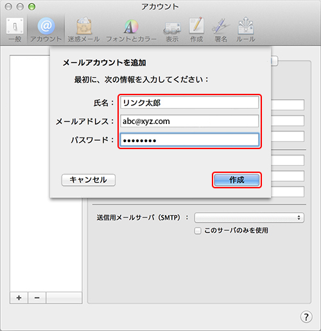Open help with the question mark button
This screenshot has width=321, height=331.
(x=306, y=317)
